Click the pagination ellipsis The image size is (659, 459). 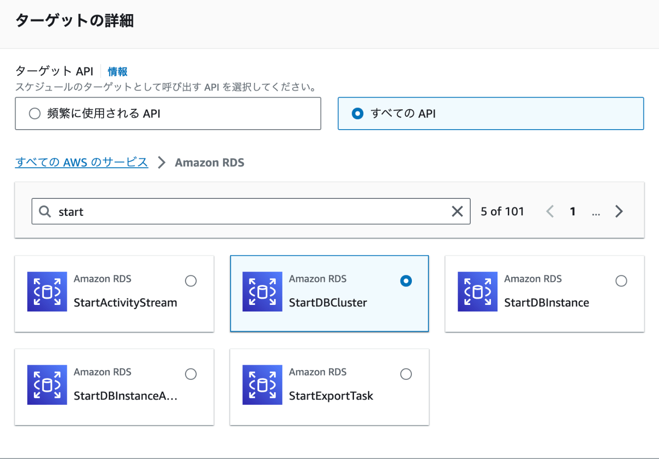point(596,213)
